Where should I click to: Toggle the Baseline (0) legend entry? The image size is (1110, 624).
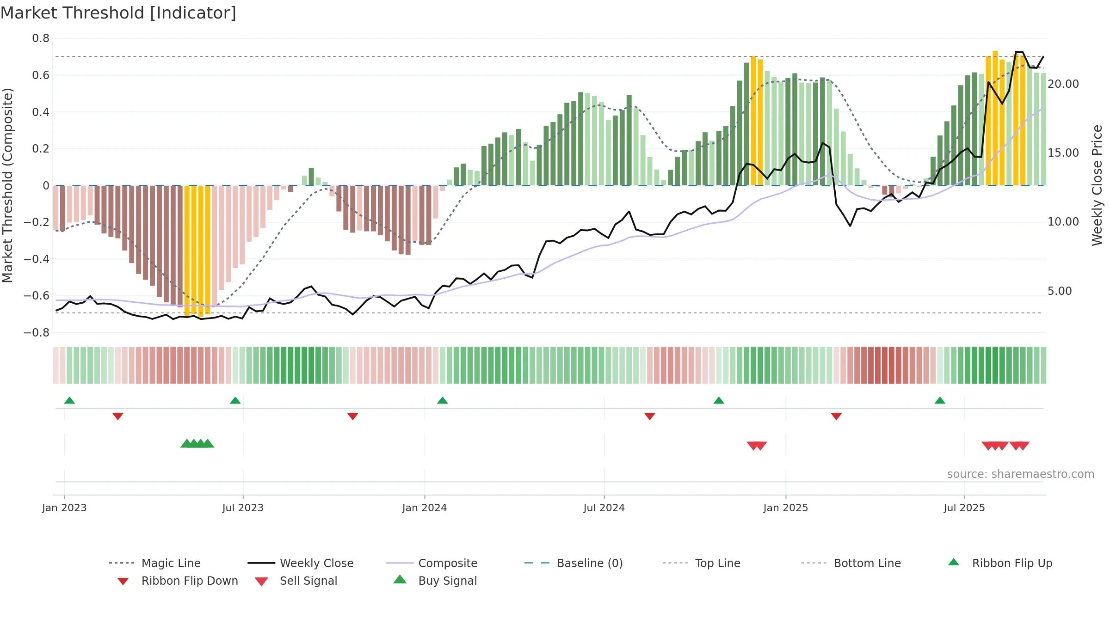(x=573, y=563)
